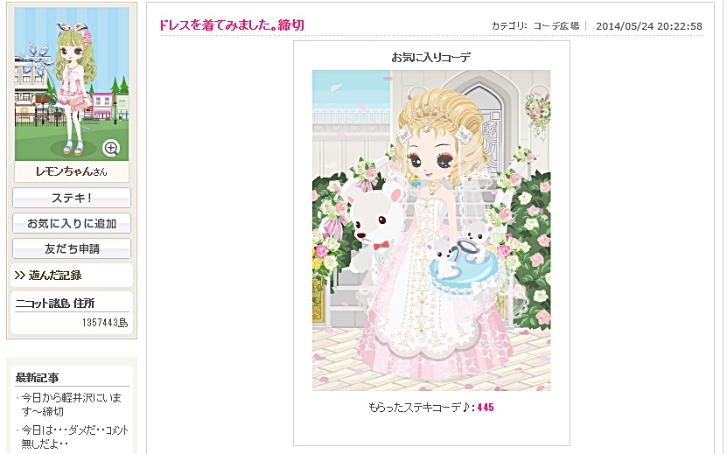This screenshot has height=454, width=727.
Task: Click the magnifier zoom icon on avatar
Action: coord(111,148)
